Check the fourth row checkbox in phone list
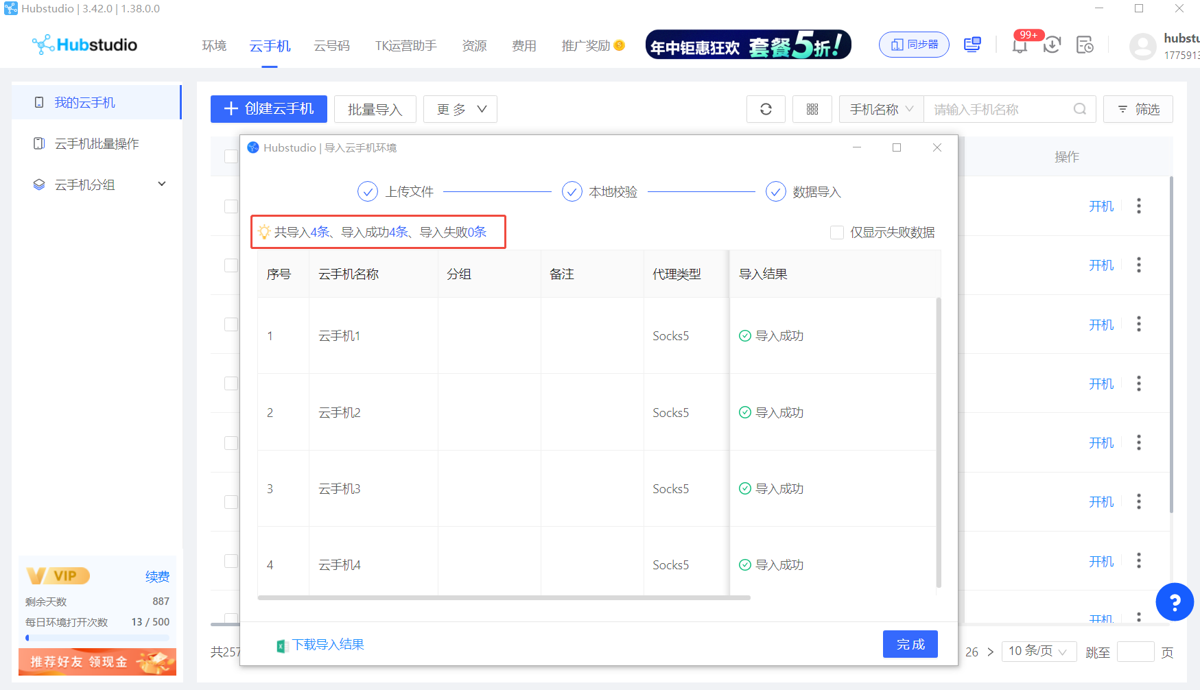The width and height of the screenshot is (1200, 690). (x=231, y=383)
